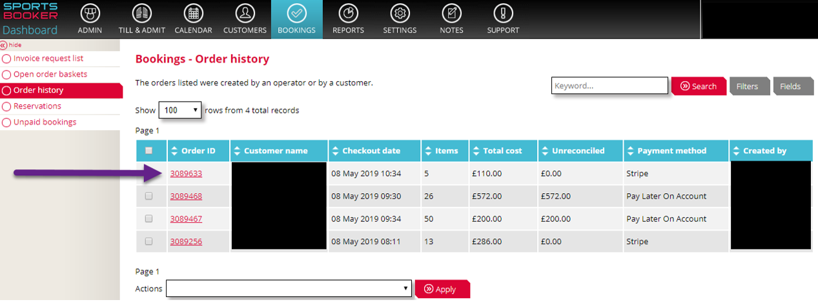The image size is (818, 302).
Task: Sort by Unreconciled column arrows
Action: [x=544, y=151]
